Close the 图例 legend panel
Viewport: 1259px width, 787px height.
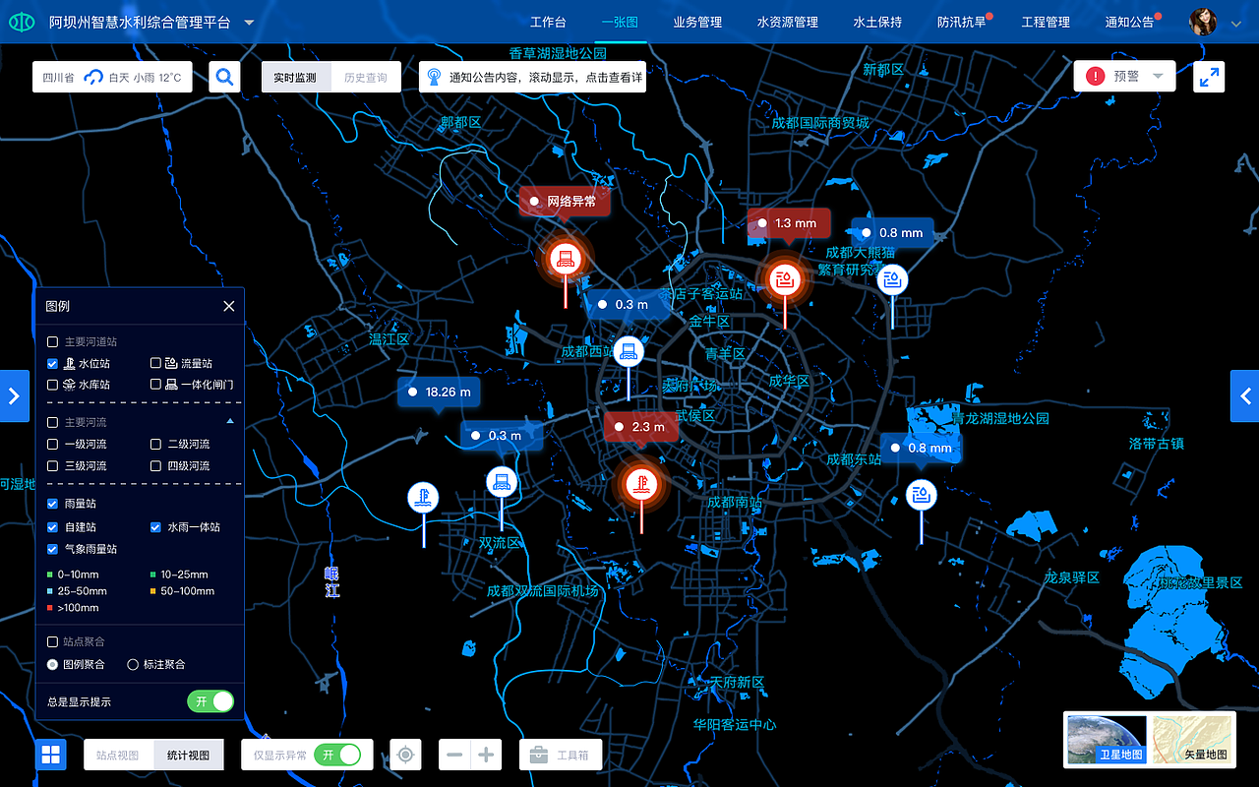coord(229,306)
